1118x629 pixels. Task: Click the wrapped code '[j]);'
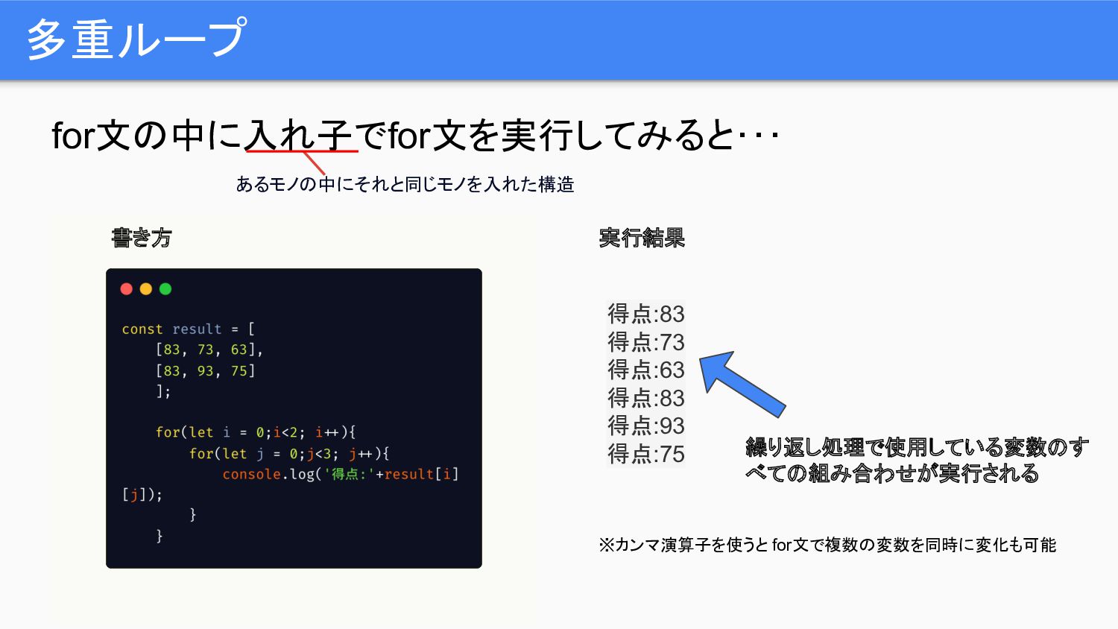[142, 494]
